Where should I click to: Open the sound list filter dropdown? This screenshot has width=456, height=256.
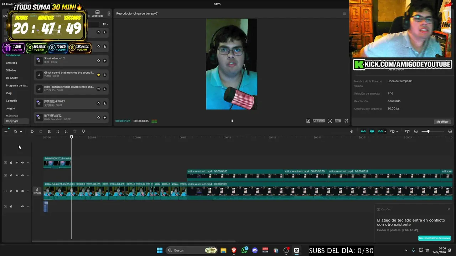point(105,24)
